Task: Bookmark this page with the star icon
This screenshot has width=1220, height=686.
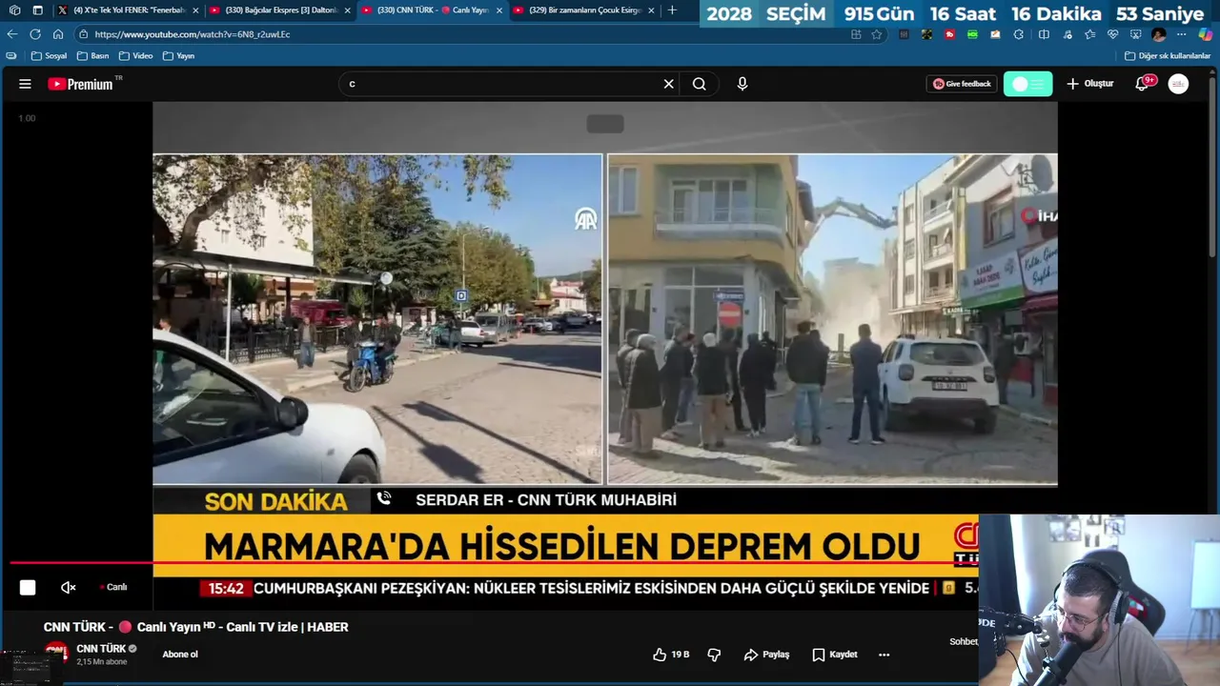Action: [x=877, y=34]
